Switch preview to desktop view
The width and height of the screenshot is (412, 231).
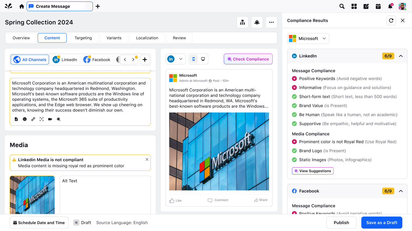coord(203,59)
